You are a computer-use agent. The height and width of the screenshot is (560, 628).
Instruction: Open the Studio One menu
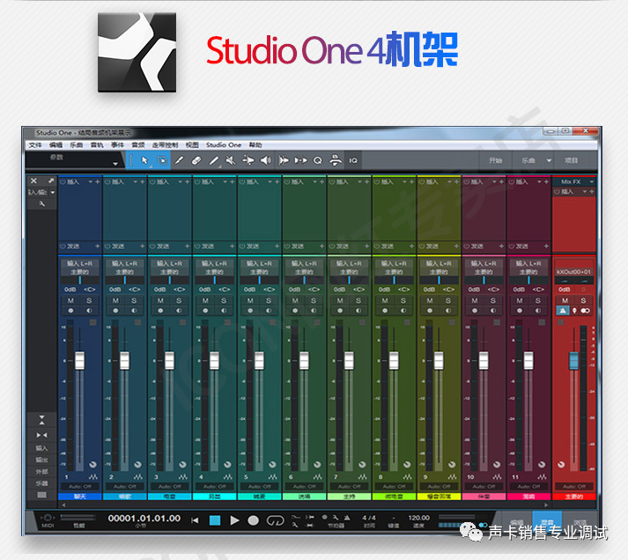[x=224, y=145]
